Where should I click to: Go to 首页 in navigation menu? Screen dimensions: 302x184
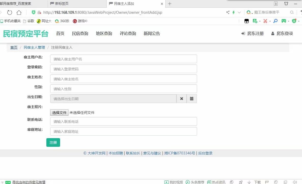coord(60,34)
